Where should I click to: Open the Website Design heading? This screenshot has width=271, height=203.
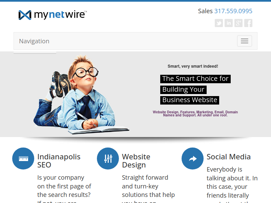coord(136,161)
